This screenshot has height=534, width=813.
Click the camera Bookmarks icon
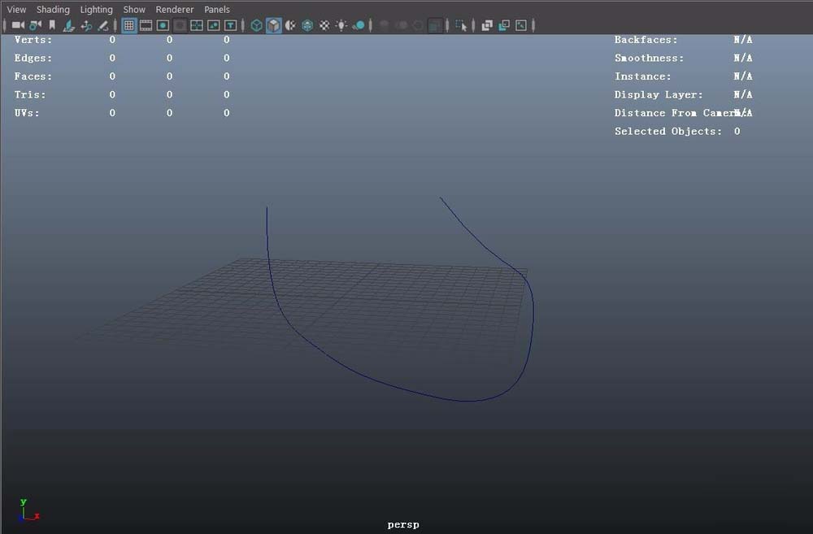pos(52,25)
